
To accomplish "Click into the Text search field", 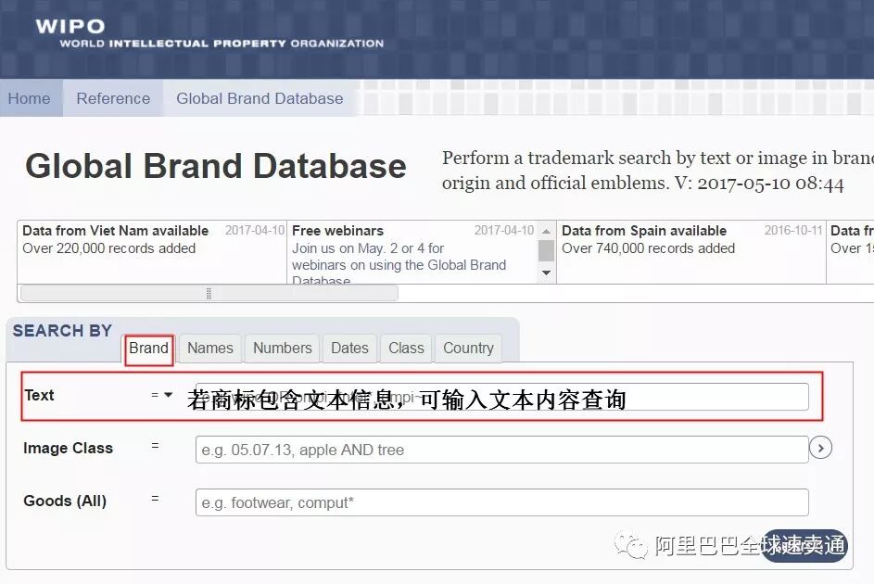I will pyautogui.click(x=501, y=397).
